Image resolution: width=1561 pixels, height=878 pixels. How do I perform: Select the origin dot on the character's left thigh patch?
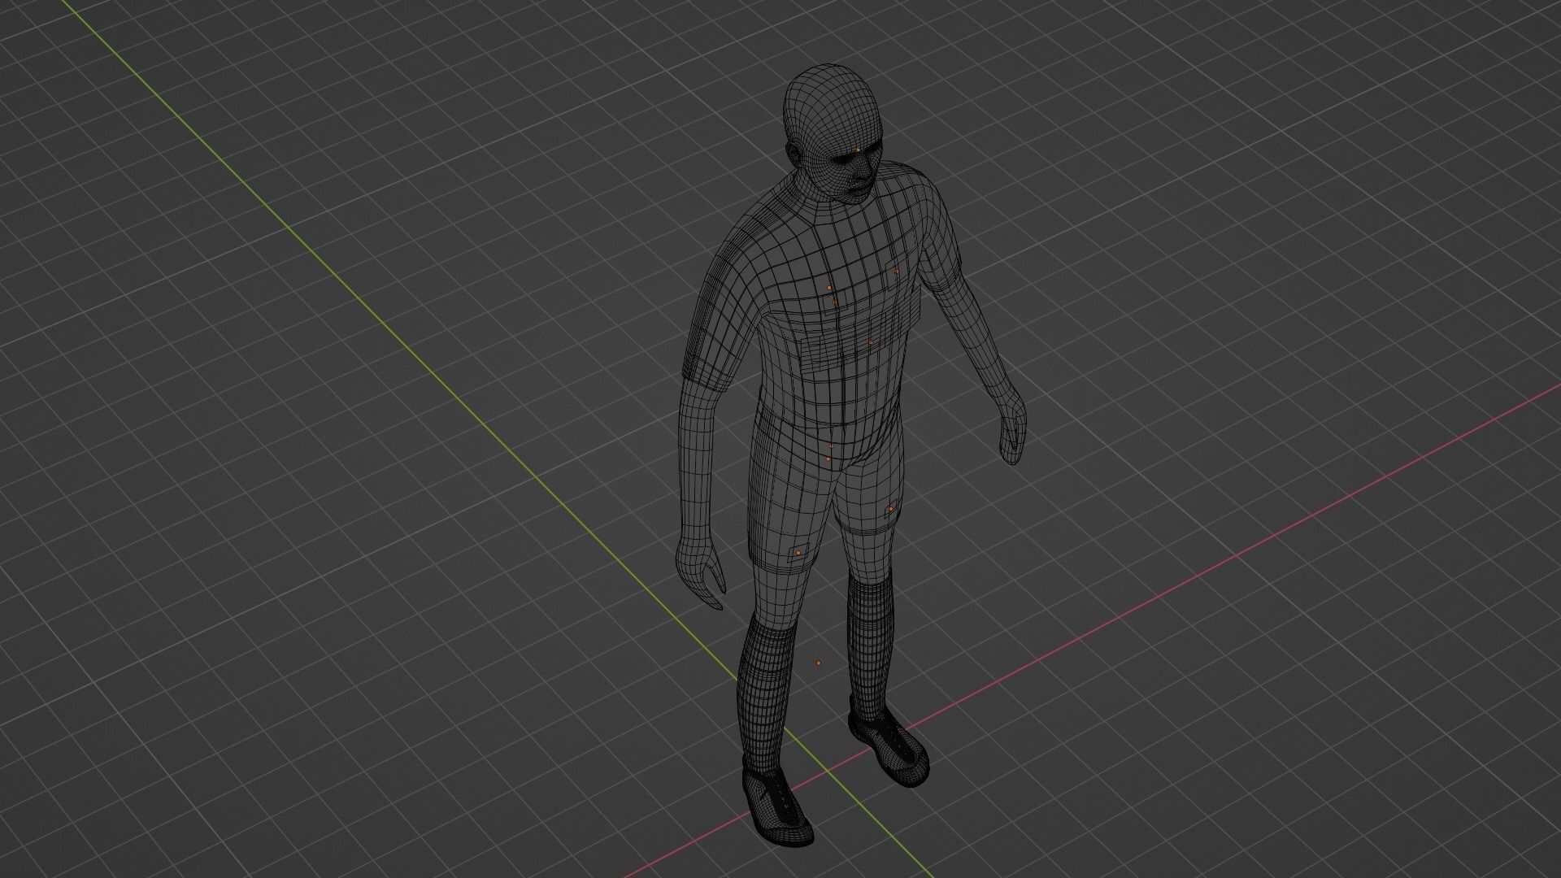pos(890,509)
